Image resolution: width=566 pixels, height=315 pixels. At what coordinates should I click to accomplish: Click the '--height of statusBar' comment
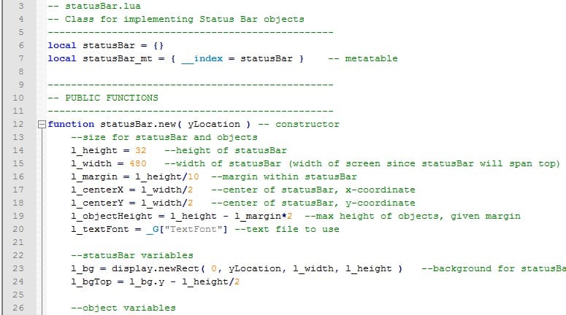click(226, 150)
